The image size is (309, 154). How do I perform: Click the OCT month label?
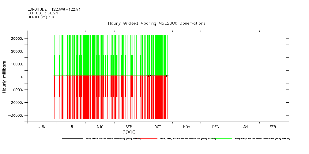click(x=158, y=127)
